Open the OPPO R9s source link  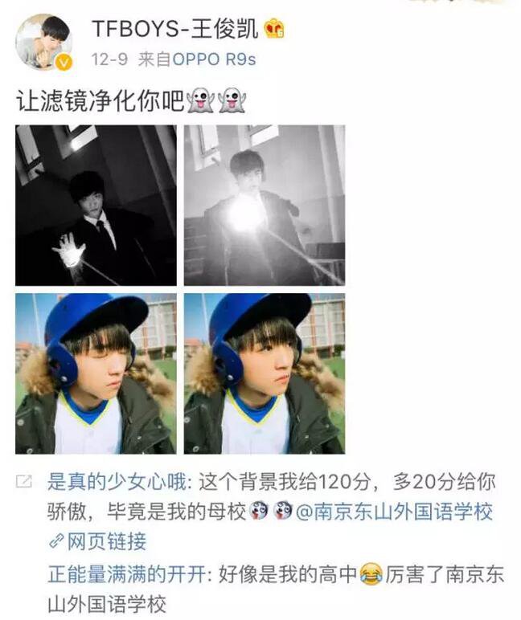214,59
